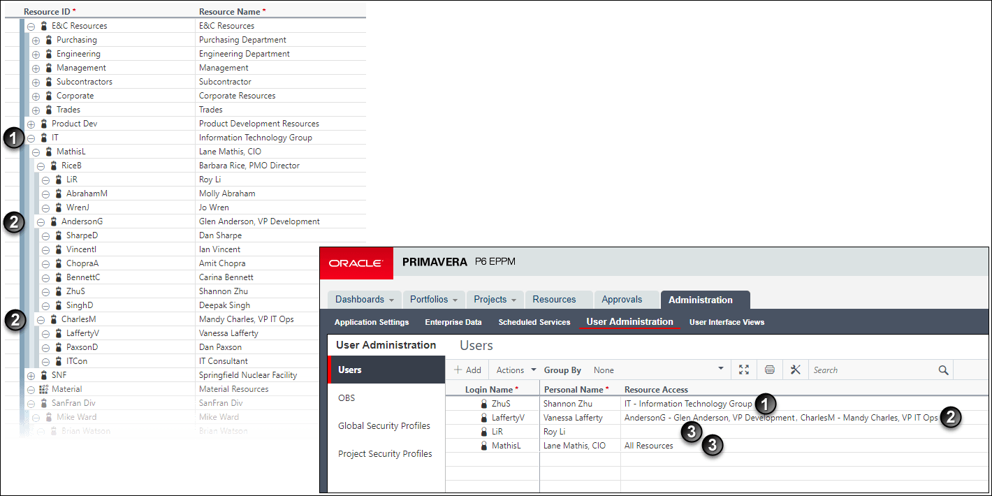
Task: Open Project Security Profiles
Action: click(386, 454)
